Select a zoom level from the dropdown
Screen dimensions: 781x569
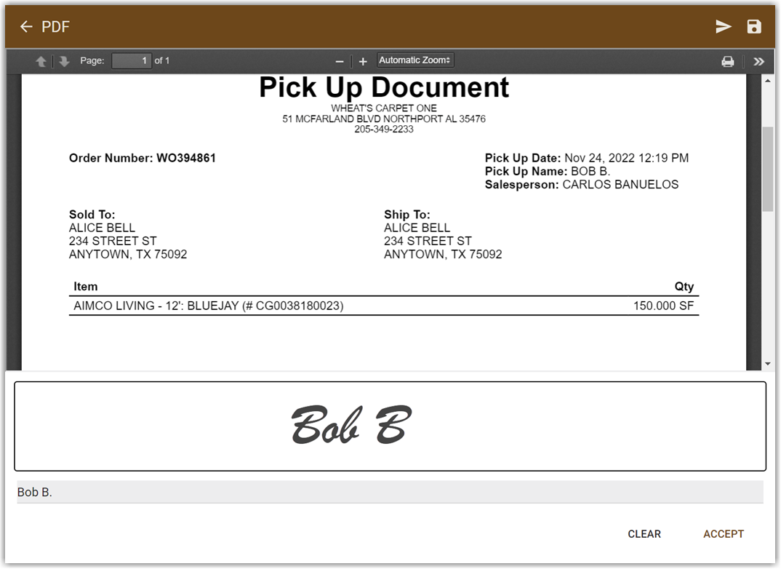click(414, 60)
